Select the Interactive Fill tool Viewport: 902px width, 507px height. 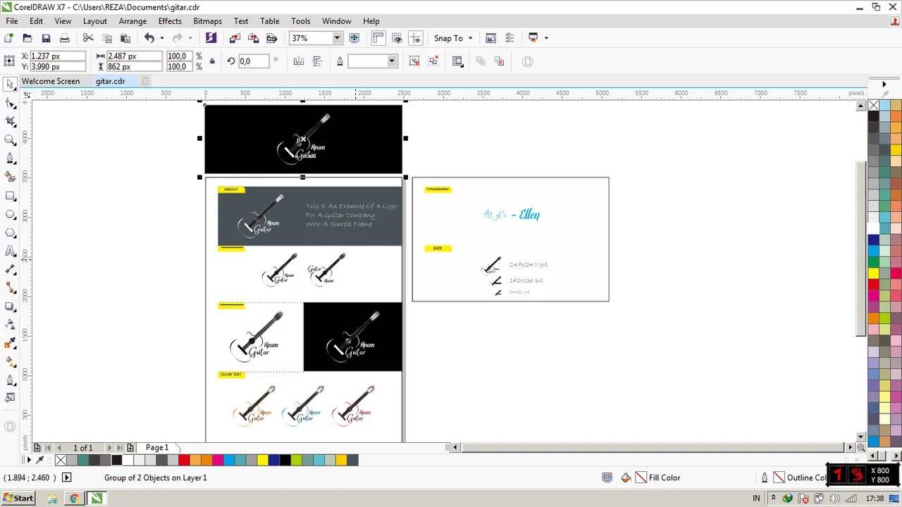[x=10, y=362]
